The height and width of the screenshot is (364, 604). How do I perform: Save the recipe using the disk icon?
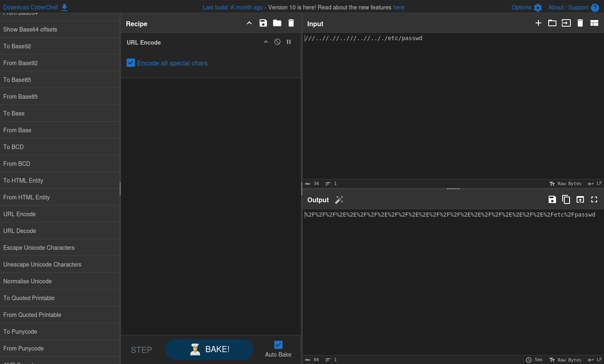[263, 23]
